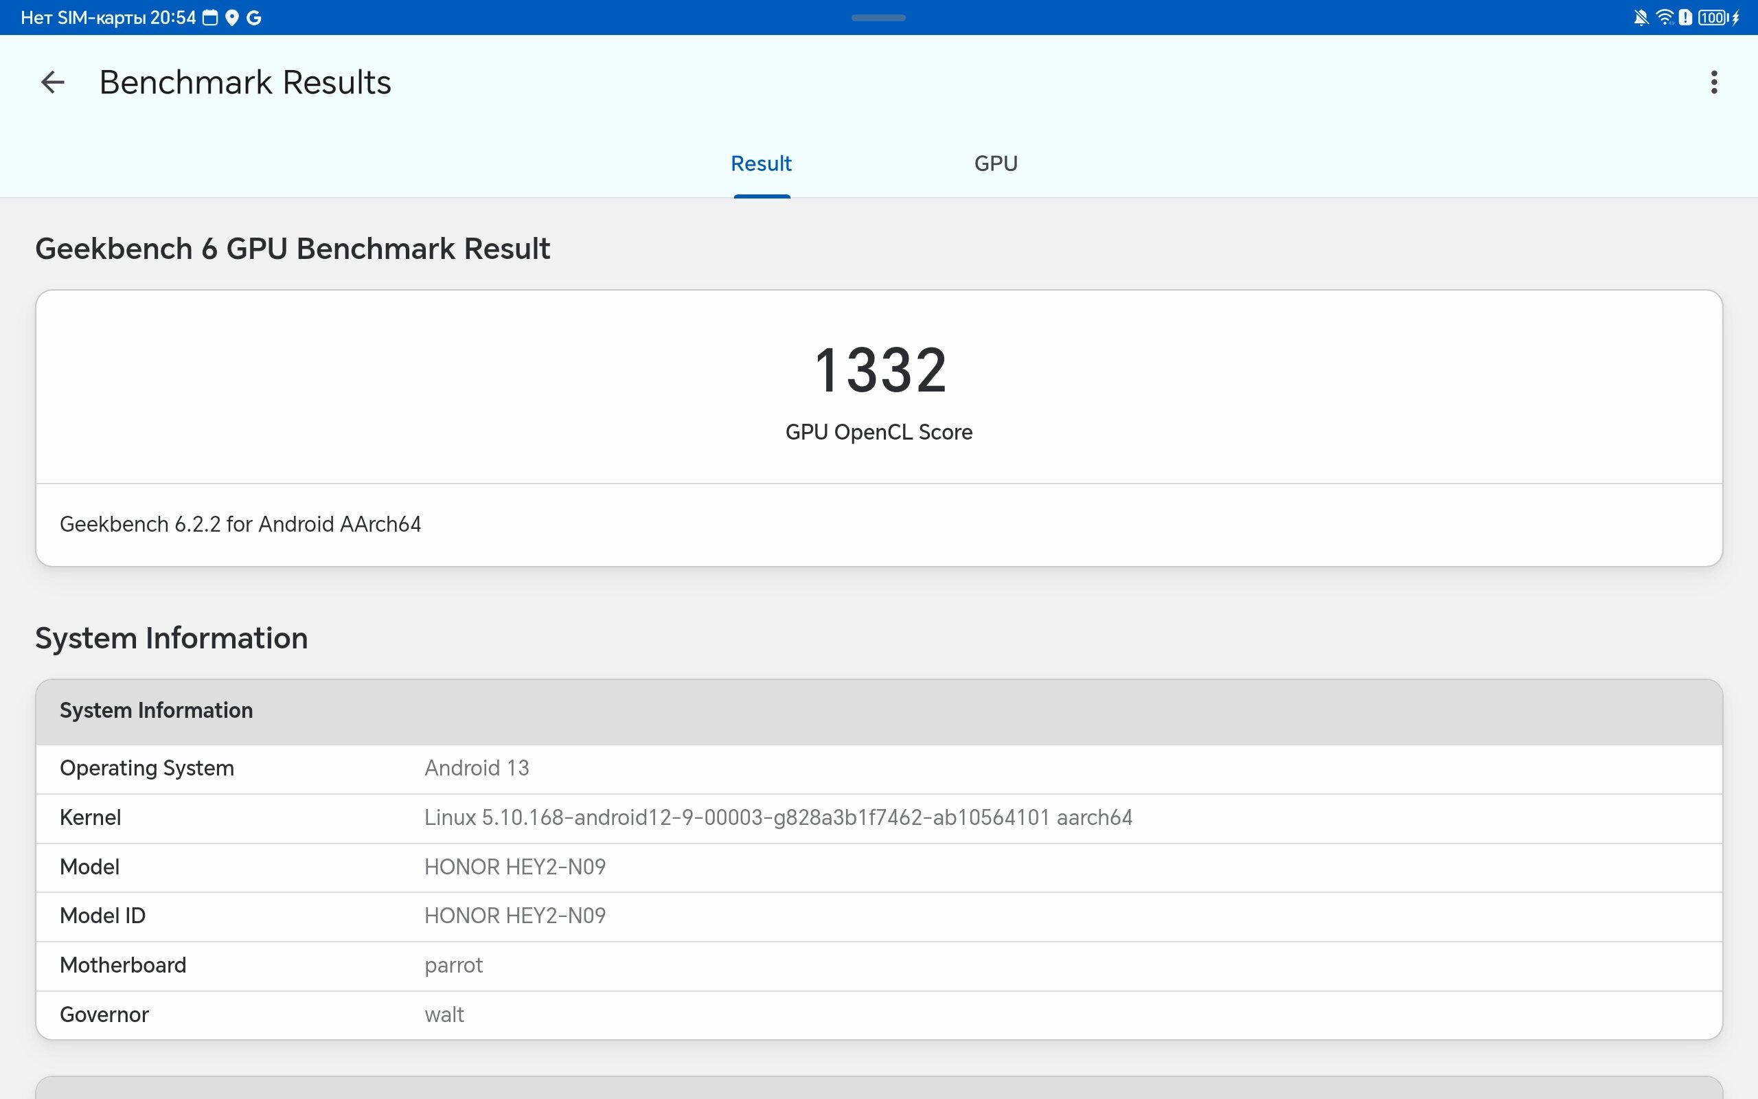Tap Geekbench 6 GPU Benchmark Result heading

[x=292, y=249]
